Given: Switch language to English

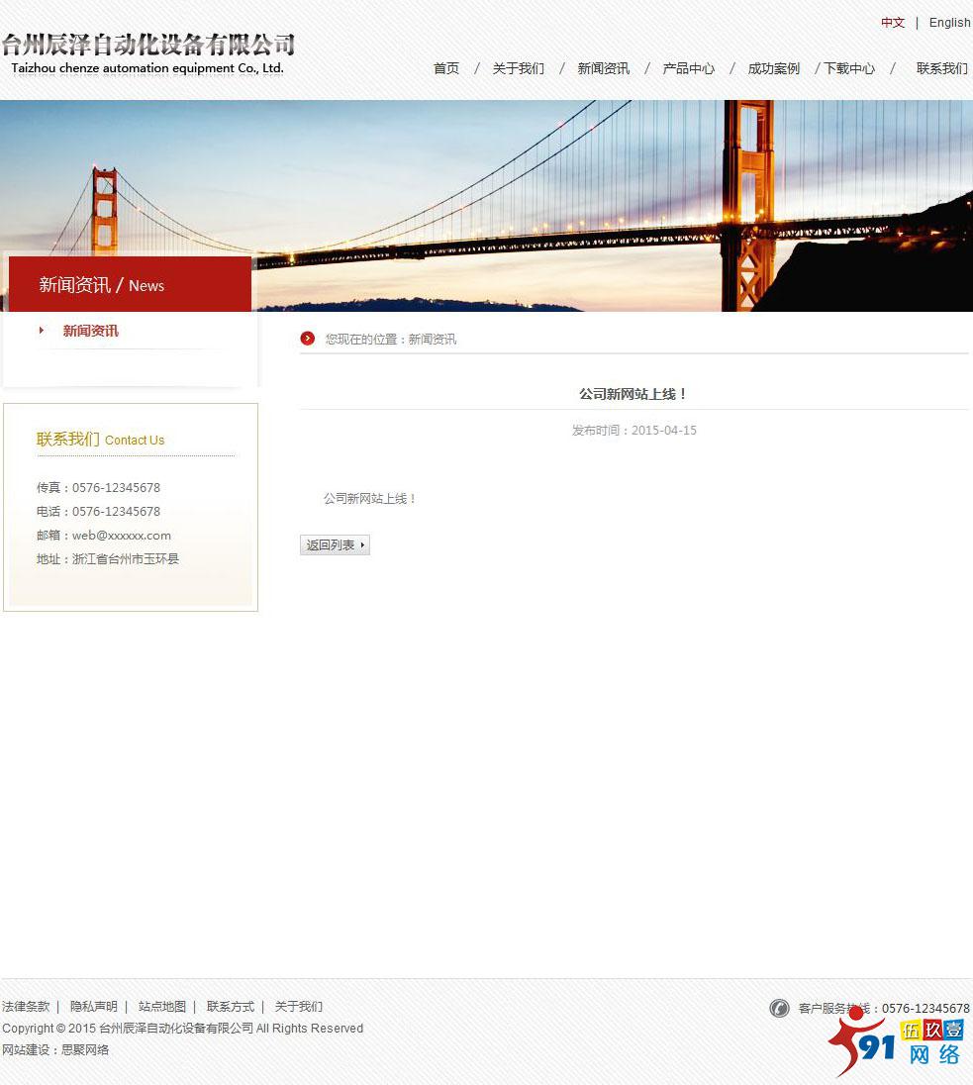Looking at the screenshot, I should (949, 23).
